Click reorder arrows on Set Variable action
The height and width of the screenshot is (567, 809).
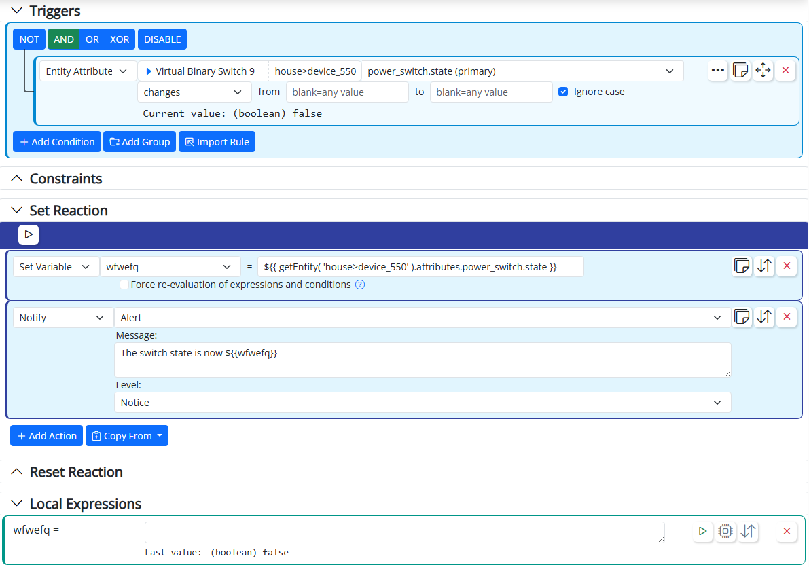click(x=765, y=266)
